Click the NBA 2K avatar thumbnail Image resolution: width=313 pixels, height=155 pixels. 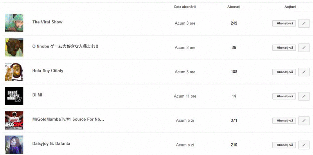(x=14, y=120)
